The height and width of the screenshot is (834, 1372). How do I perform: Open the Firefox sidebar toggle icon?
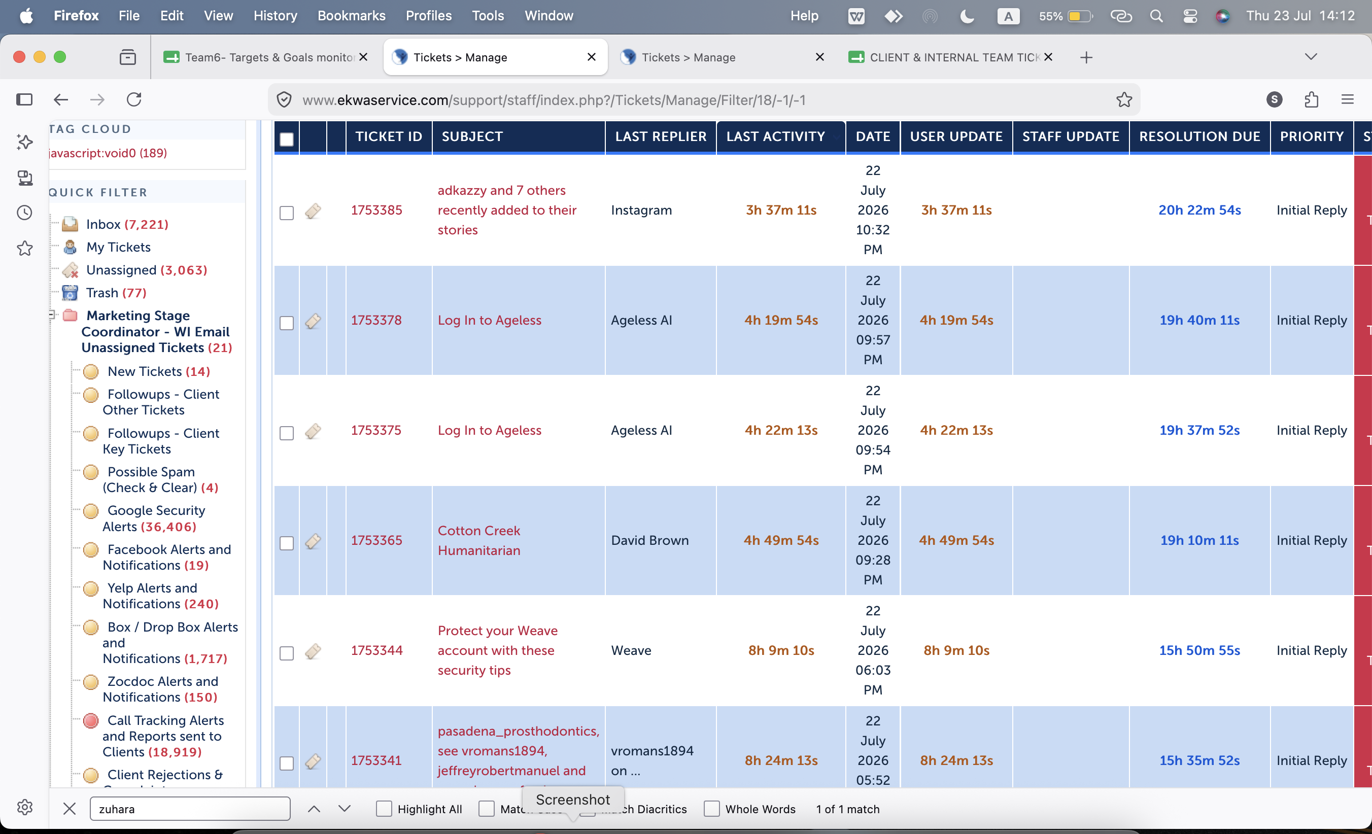24,99
